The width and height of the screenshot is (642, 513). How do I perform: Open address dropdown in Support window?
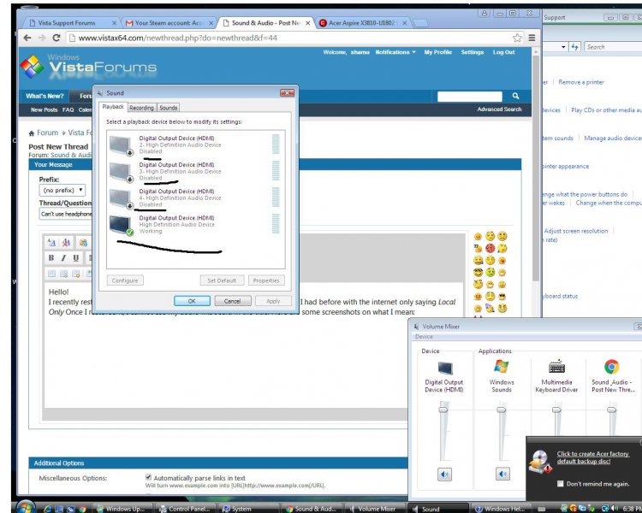[563, 47]
